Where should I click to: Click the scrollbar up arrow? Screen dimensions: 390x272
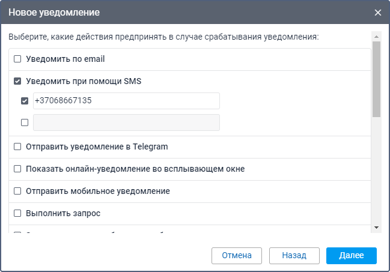pyautogui.click(x=377, y=36)
